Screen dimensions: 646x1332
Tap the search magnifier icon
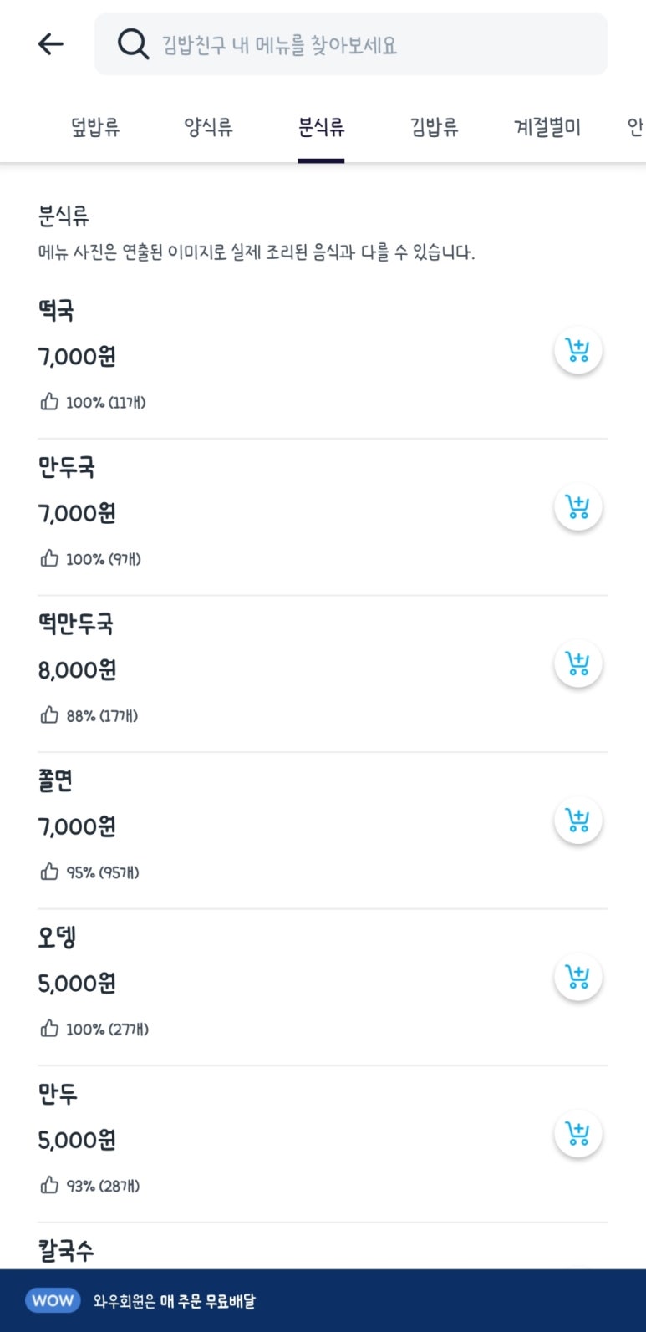pyautogui.click(x=133, y=43)
